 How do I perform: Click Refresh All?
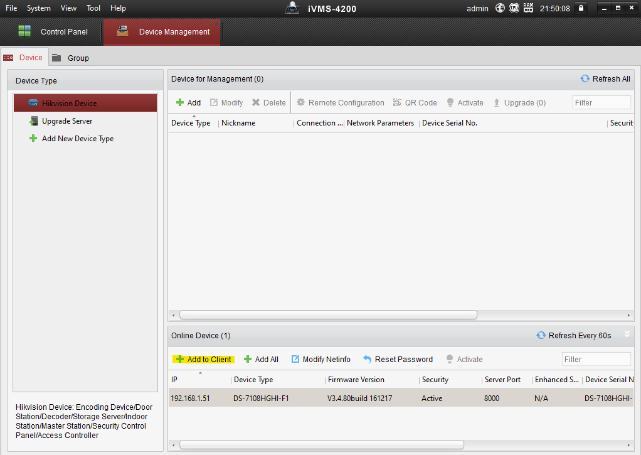click(x=605, y=79)
